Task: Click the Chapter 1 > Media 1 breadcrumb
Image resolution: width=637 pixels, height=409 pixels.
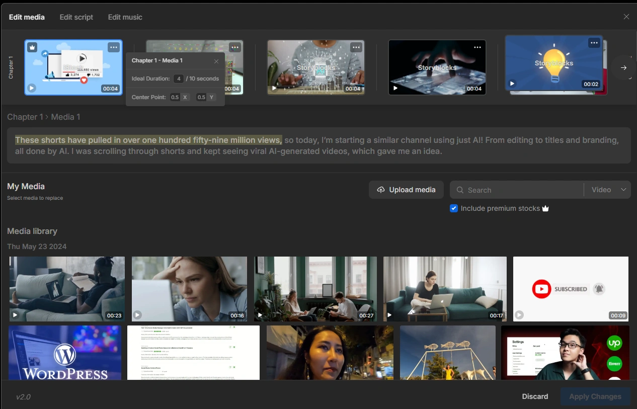Action: [44, 117]
